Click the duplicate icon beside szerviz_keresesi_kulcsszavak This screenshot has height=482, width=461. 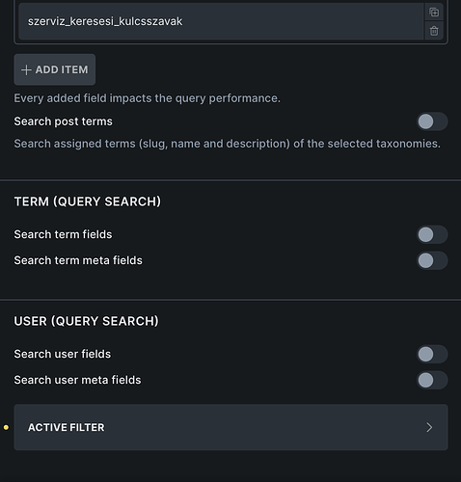pyautogui.click(x=434, y=13)
